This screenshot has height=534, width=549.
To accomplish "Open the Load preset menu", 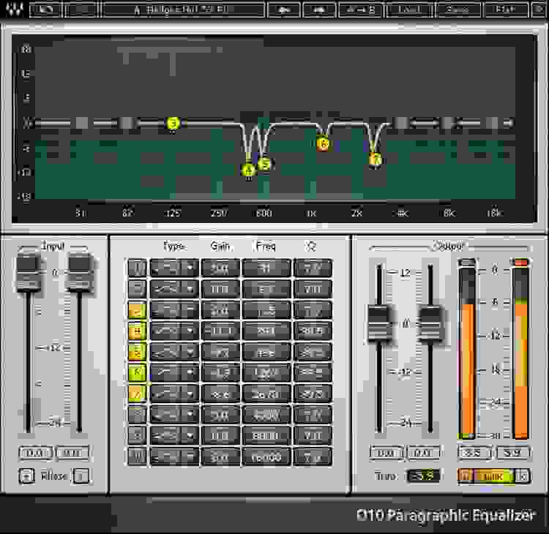I will pyautogui.click(x=410, y=10).
